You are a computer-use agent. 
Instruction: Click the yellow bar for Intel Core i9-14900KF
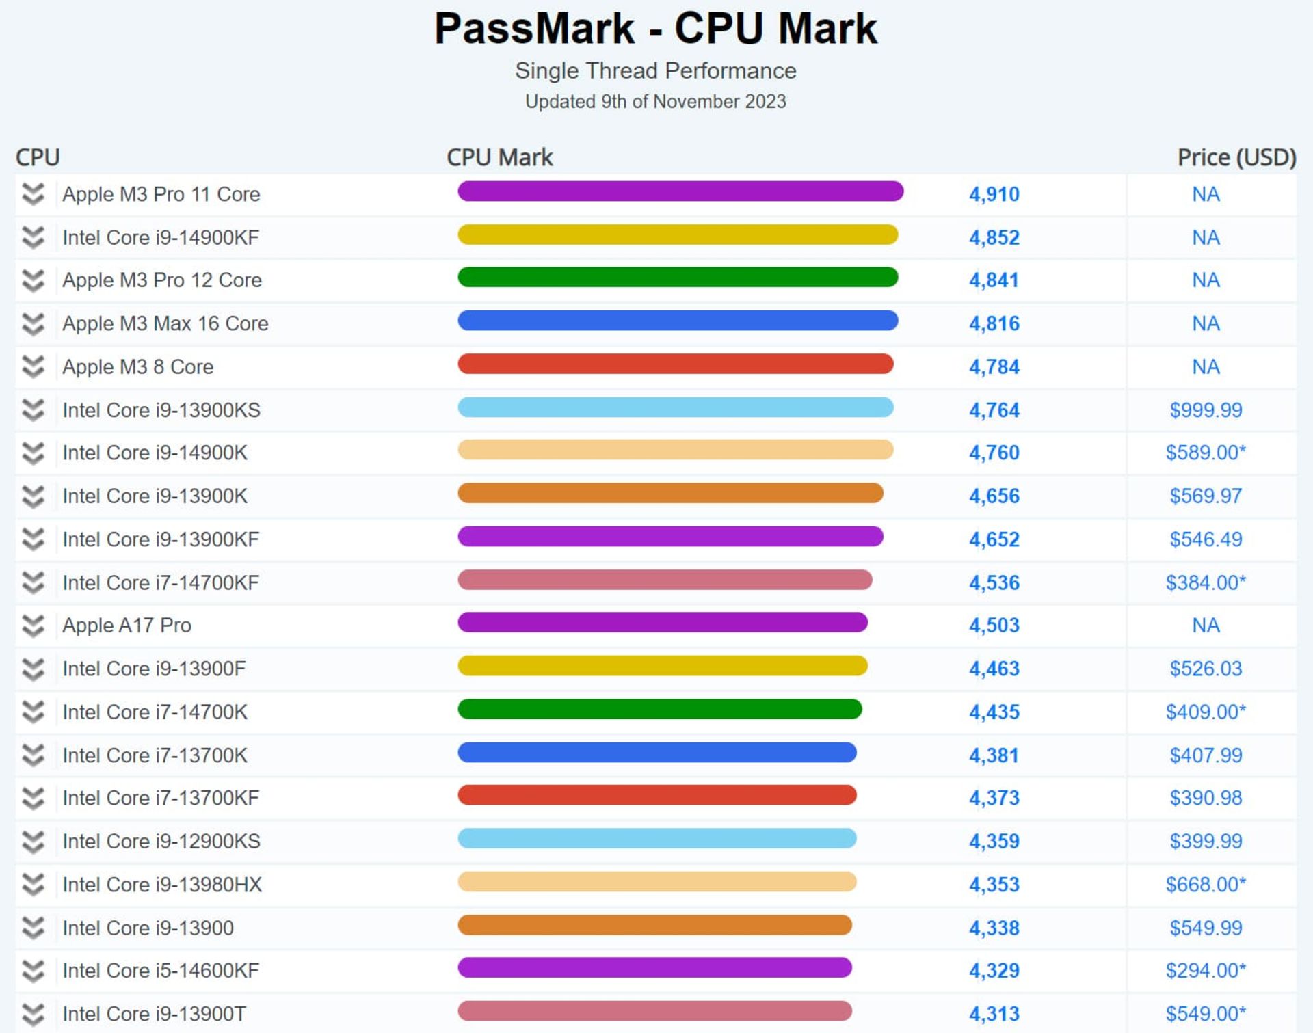pos(678,234)
